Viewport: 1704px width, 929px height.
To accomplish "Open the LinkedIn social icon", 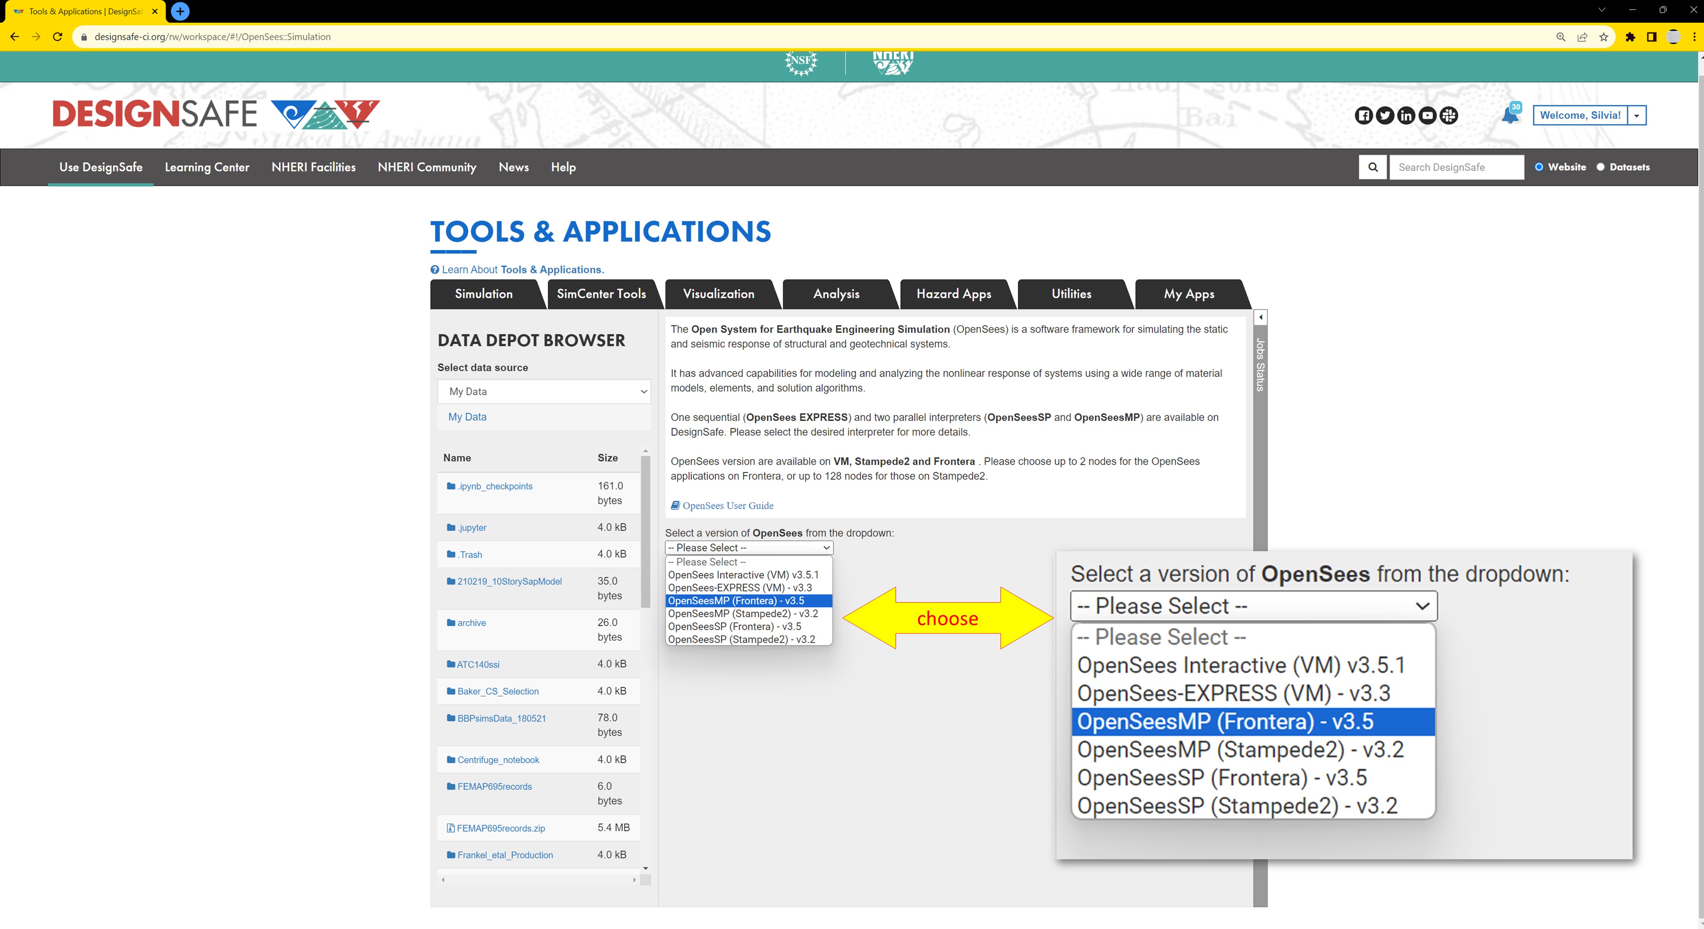I will click(1405, 116).
